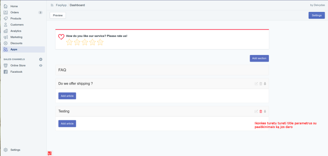Move the Testing section down
Screen dimensions: 328x156
click(265, 111)
